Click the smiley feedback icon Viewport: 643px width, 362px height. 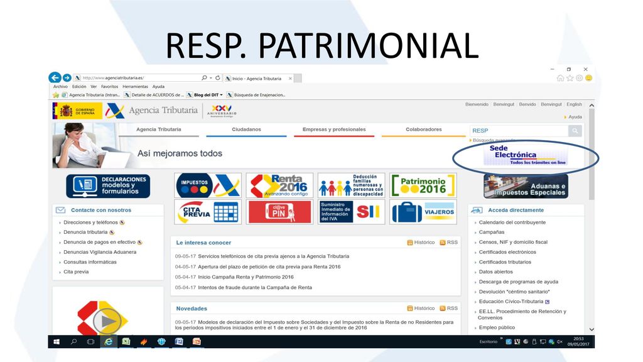(588, 78)
